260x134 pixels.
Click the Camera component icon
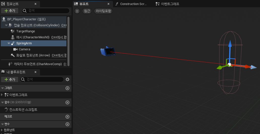pos(15,49)
